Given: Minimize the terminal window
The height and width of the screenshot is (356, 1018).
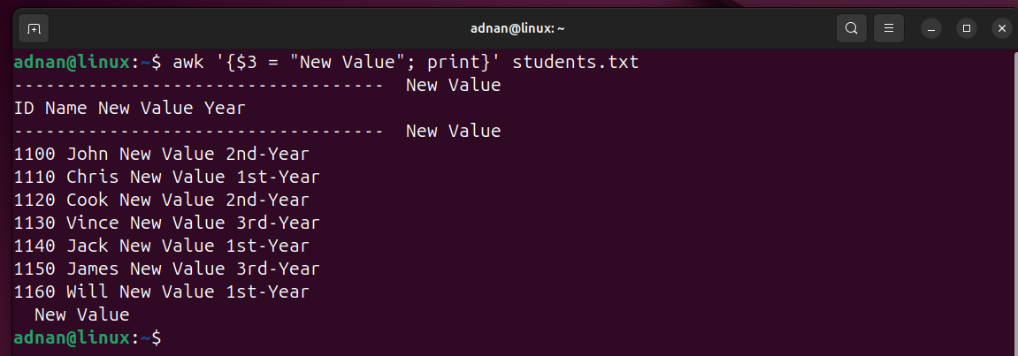Looking at the screenshot, I should pos(931,28).
